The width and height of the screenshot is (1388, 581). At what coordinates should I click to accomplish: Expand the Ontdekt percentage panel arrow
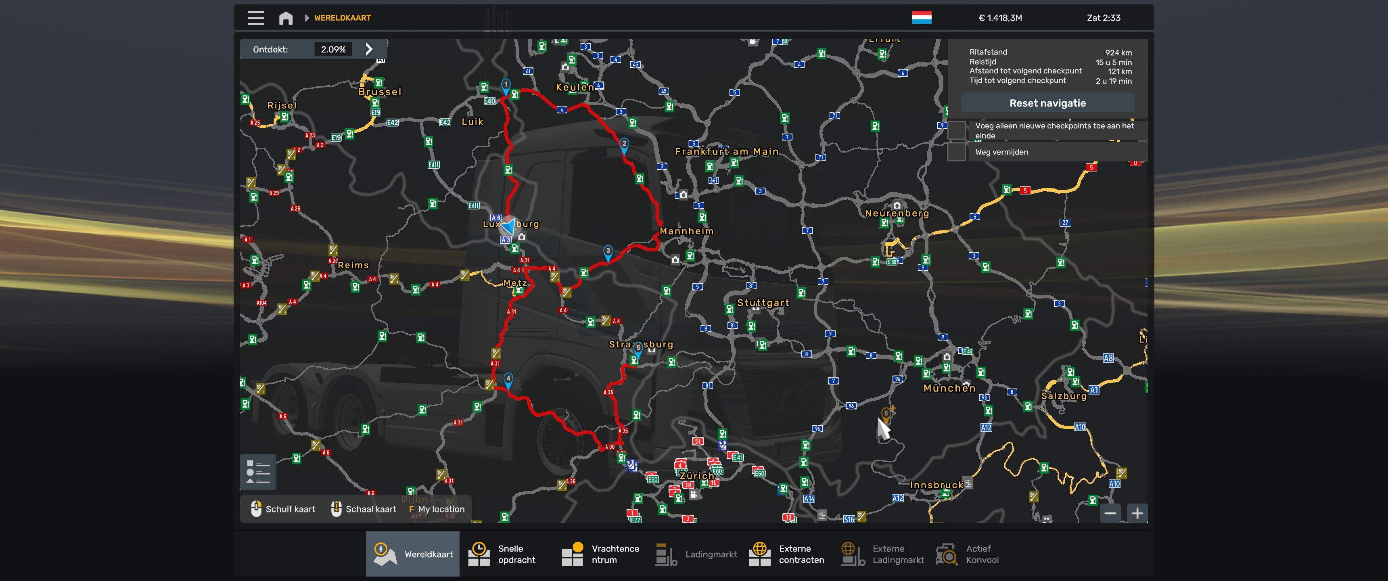coord(369,49)
